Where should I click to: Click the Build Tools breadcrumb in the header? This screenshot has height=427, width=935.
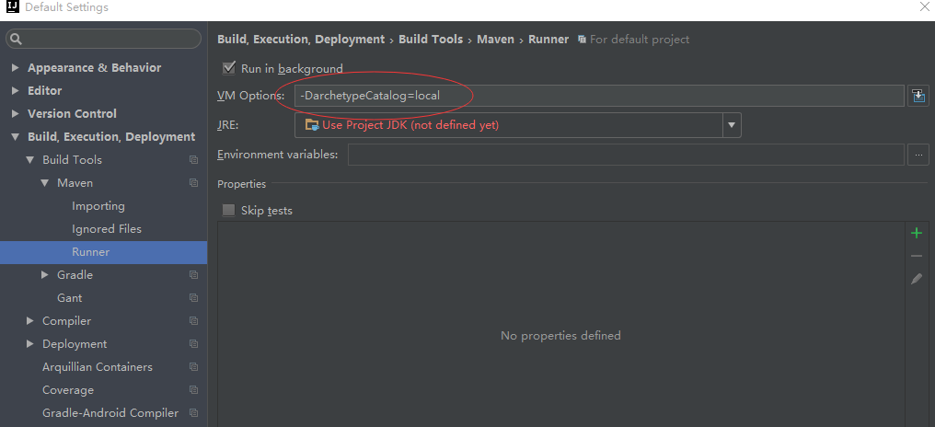(431, 40)
